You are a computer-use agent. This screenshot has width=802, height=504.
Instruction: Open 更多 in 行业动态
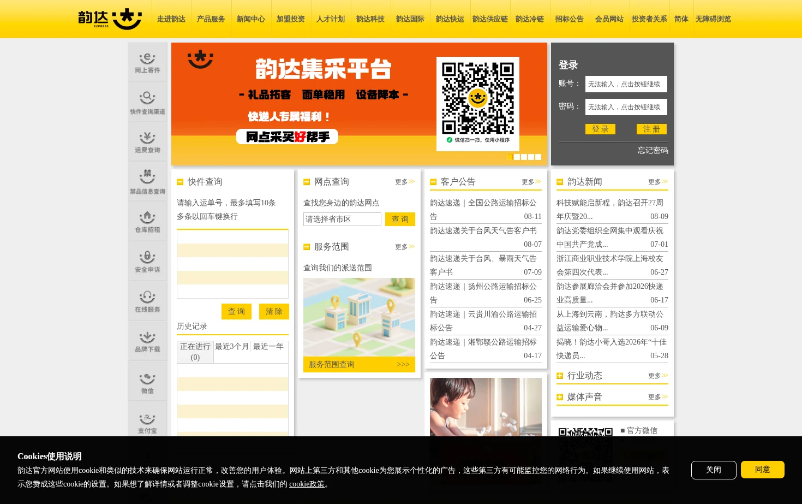(x=658, y=376)
